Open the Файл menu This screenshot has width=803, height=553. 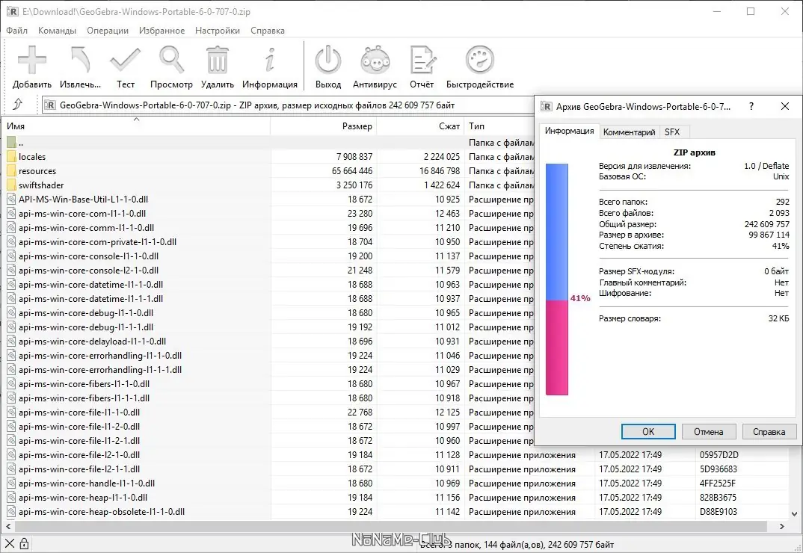tap(17, 30)
